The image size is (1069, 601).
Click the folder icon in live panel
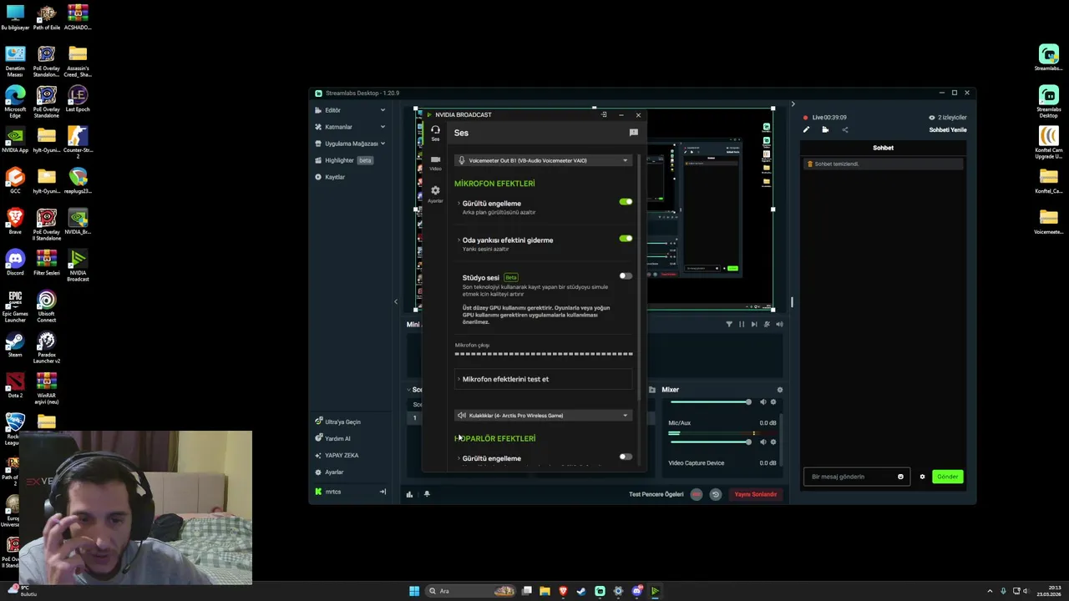(825, 129)
